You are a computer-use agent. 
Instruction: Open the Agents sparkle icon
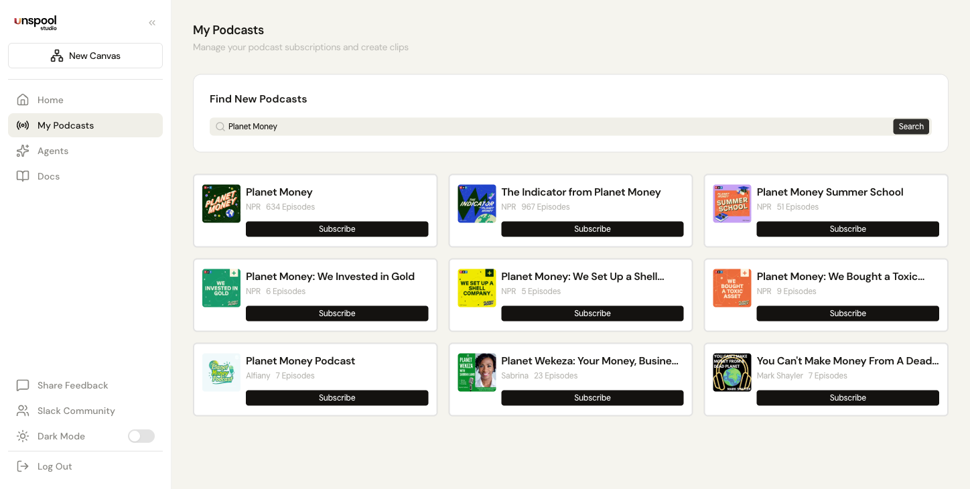tap(23, 151)
